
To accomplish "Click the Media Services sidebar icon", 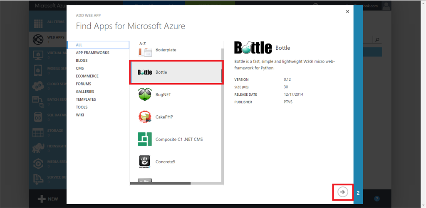I will (x=38, y=164).
